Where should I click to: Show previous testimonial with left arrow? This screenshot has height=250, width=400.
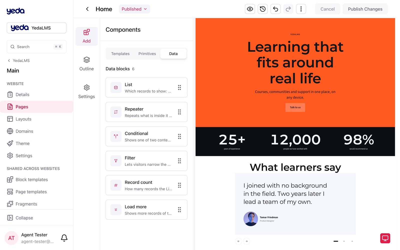click(238, 241)
